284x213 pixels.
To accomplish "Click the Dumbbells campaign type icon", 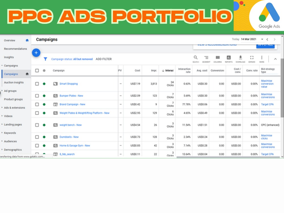I will [55, 137].
